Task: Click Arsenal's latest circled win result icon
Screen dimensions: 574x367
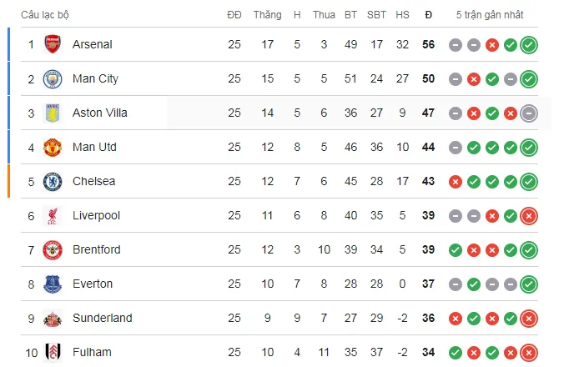Action: (x=528, y=45)
